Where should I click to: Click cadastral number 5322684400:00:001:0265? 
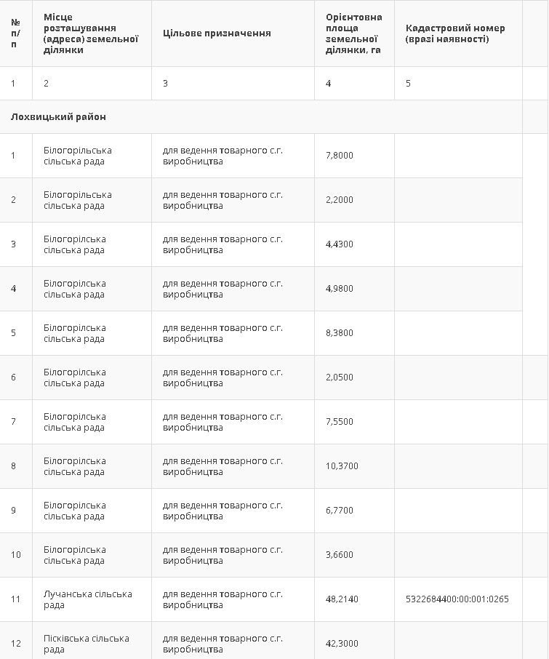tap(457, 599)
